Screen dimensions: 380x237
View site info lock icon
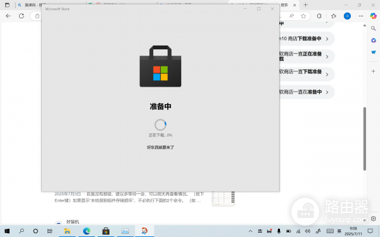37,16
